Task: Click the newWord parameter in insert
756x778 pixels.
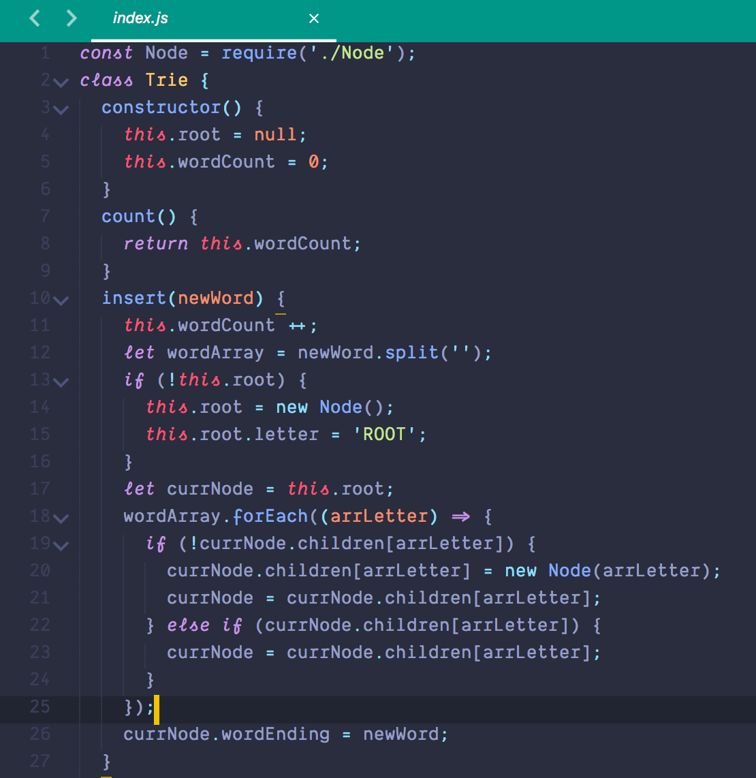Action: [x=216, y=298]
